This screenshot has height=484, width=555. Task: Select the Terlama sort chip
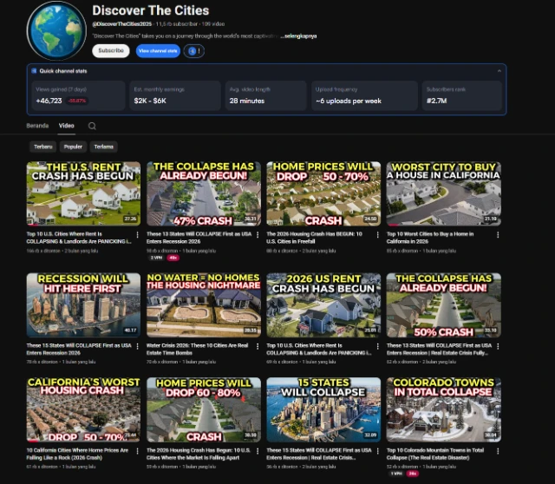103,147
